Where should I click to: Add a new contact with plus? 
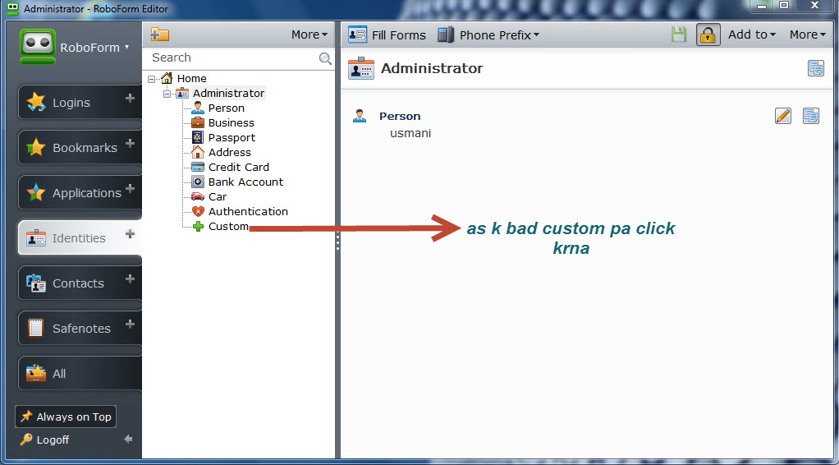coord(130,279)
